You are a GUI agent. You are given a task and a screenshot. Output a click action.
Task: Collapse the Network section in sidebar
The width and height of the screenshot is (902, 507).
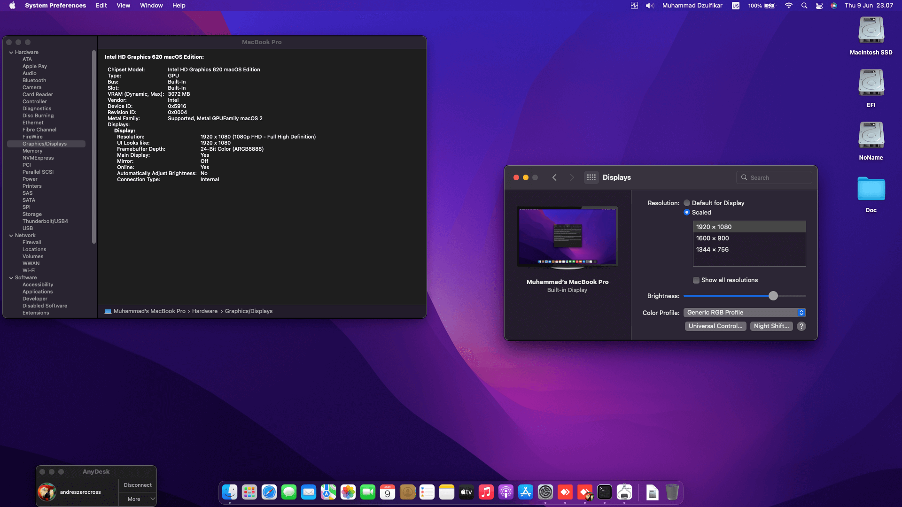pos(11,235)
